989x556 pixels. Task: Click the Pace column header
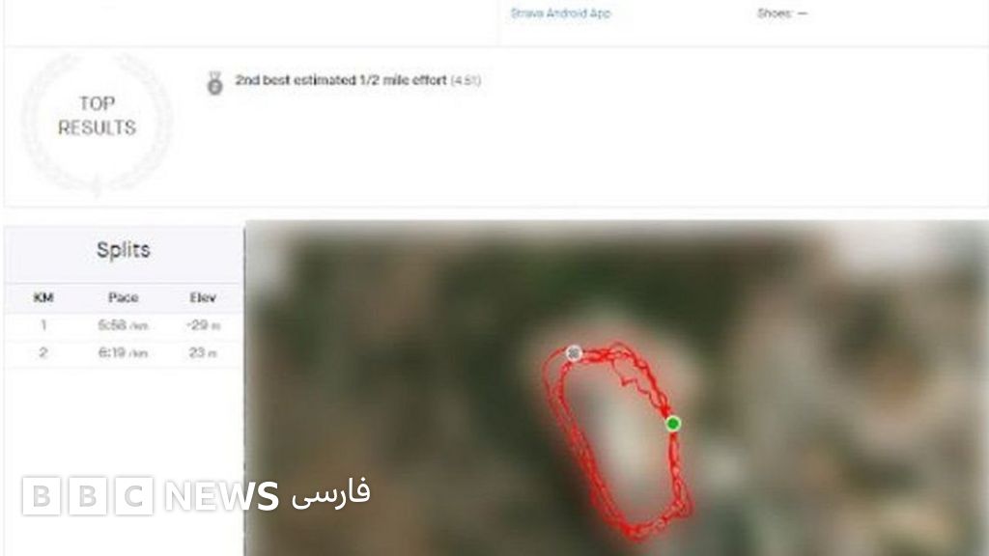tap(123, 297)
